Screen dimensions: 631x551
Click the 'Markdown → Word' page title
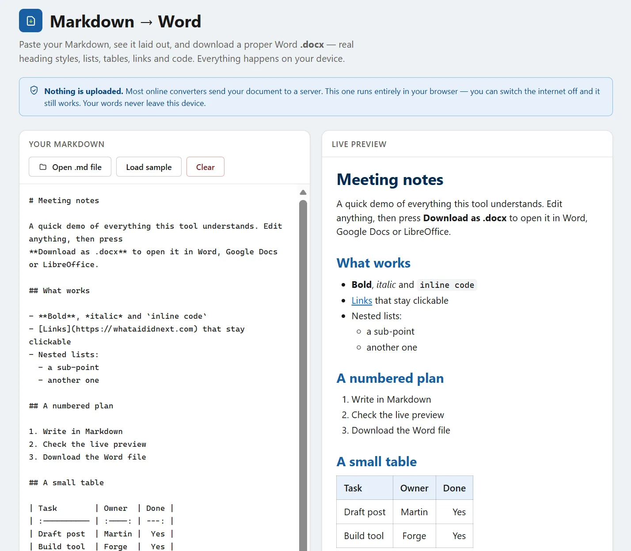[125, 21]
